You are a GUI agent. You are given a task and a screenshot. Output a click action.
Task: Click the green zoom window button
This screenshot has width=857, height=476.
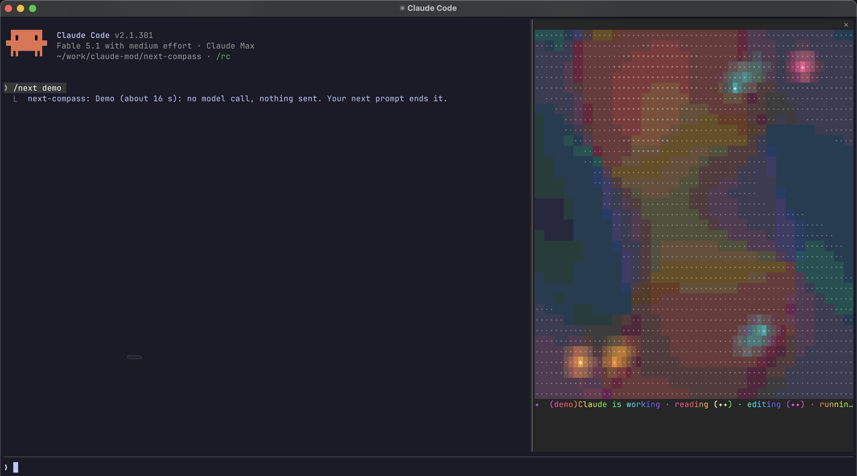point(33,8)
